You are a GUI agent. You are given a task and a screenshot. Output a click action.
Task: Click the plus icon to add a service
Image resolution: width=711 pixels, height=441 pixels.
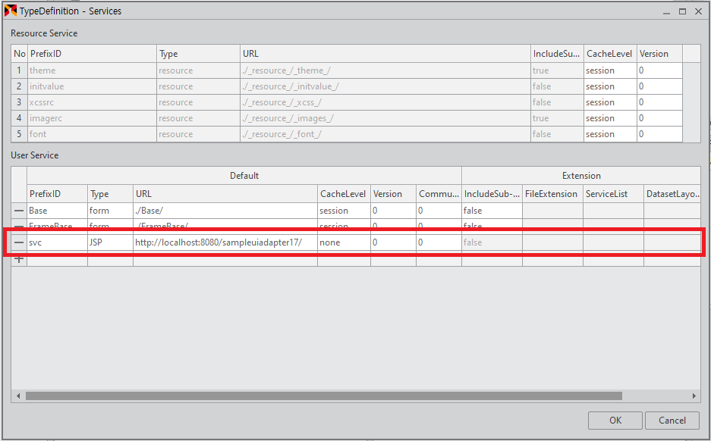(x=19, y=259)
